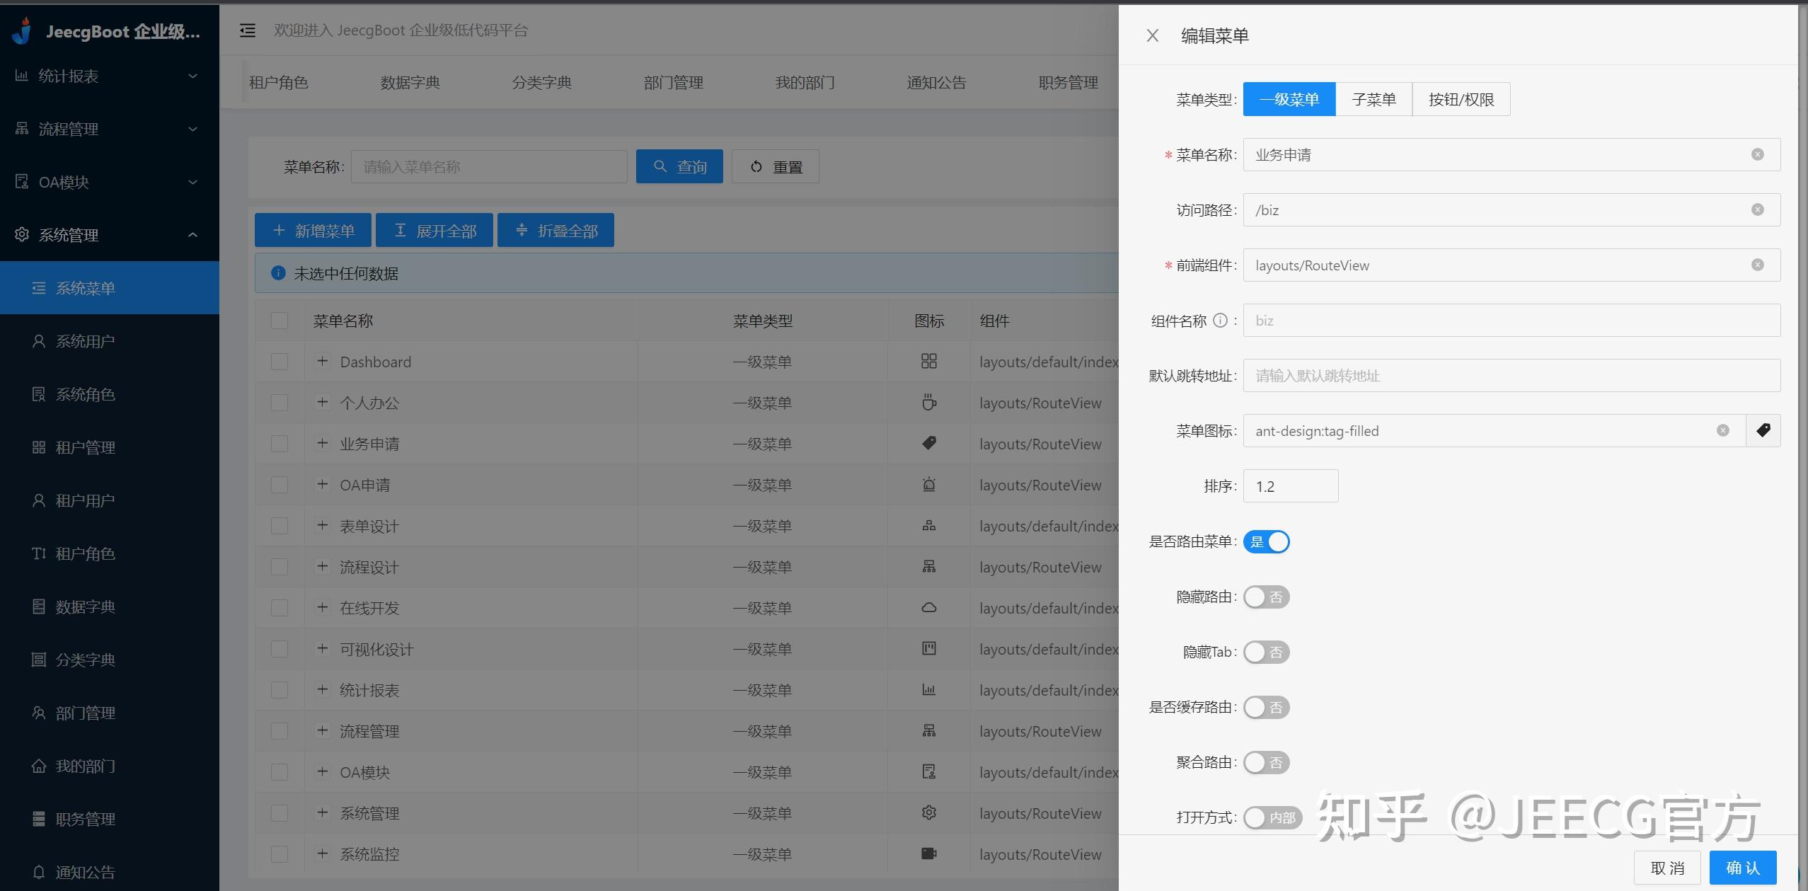The image size is (1808, 891).
Task: Expand the 业务申请 tree row
Action: 323,443
